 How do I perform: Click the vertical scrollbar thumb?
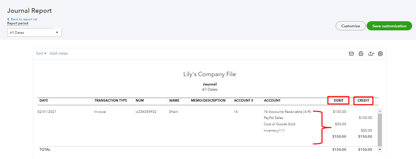[x=380, y=130]
